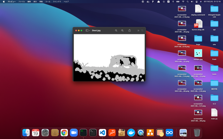This screenshot has width=223, height=139.
Task: Open the input source A menu
Action: (168, 2)
